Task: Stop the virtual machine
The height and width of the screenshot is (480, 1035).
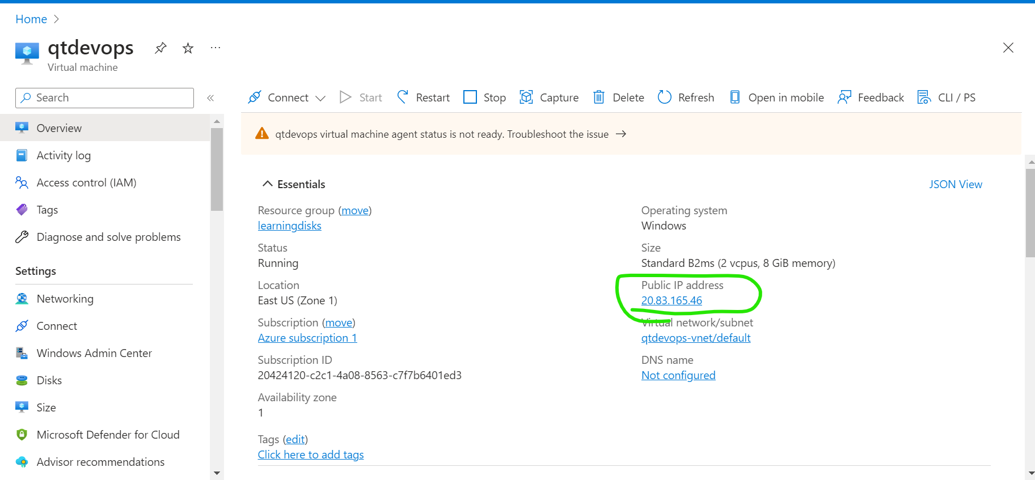Action: pos(485,97)
